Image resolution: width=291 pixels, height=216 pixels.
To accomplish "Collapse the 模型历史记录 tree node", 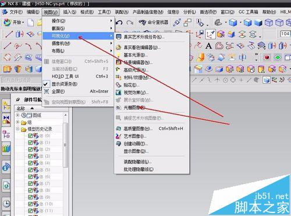I will [x=17, y=129].
